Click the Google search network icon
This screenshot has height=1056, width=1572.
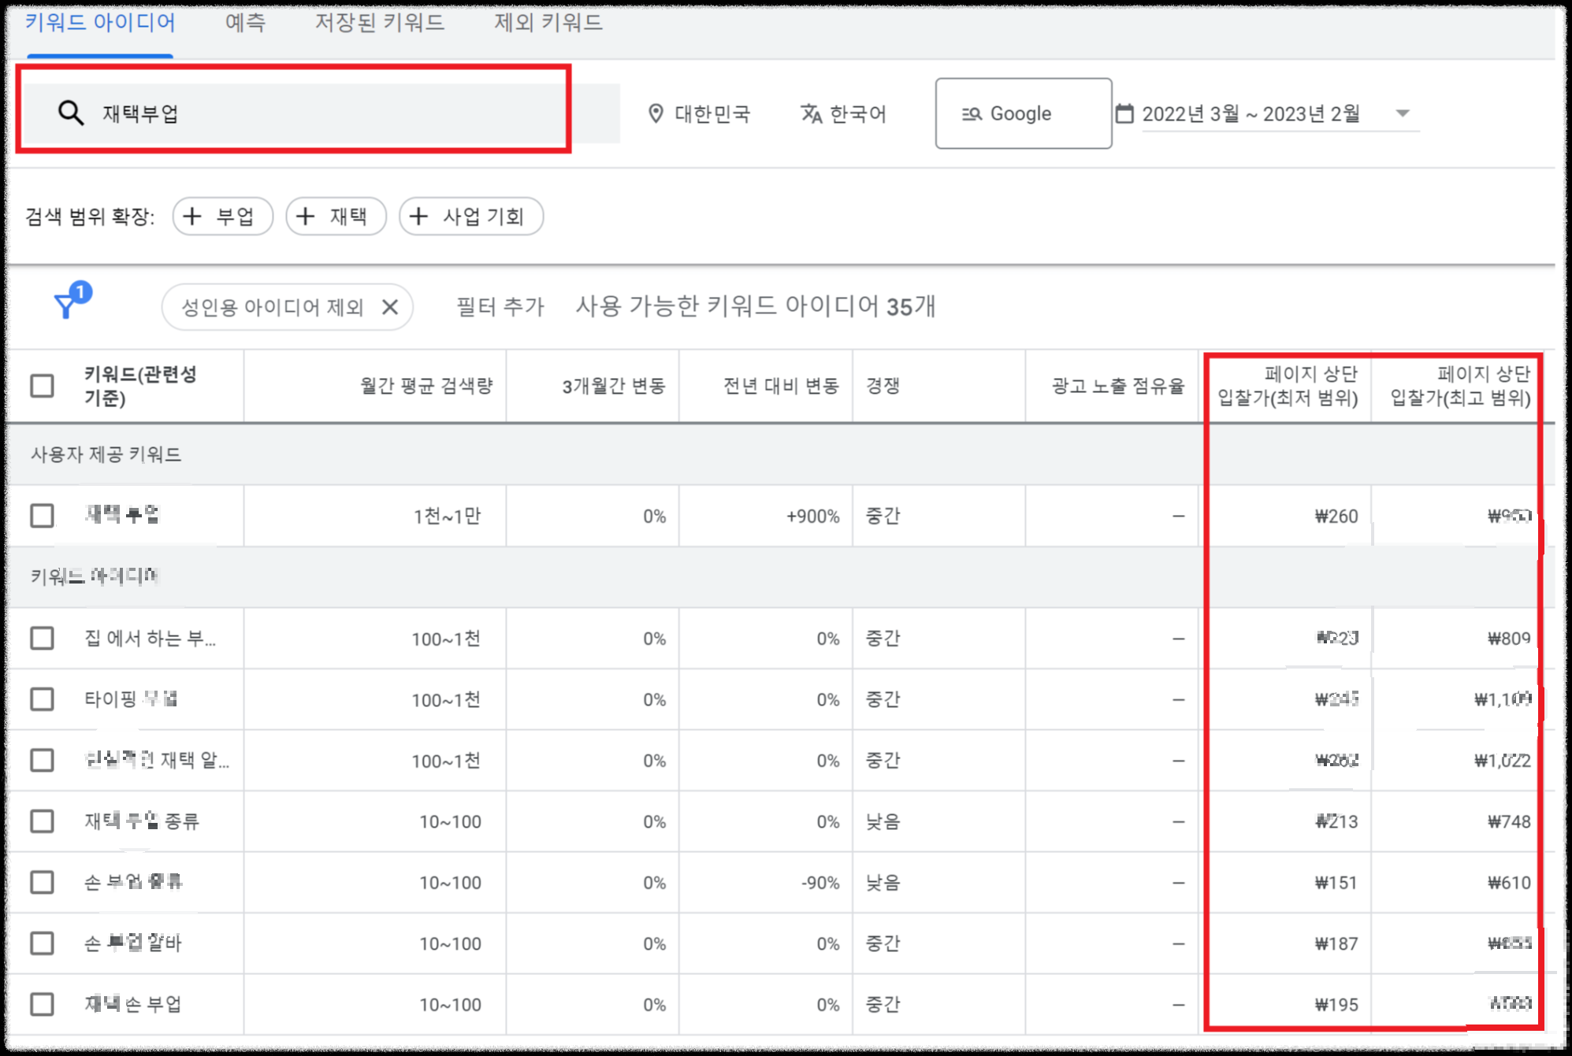(972, 113)
